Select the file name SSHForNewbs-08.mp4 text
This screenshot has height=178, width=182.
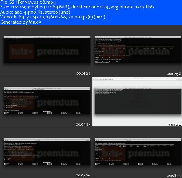[33, 2]
